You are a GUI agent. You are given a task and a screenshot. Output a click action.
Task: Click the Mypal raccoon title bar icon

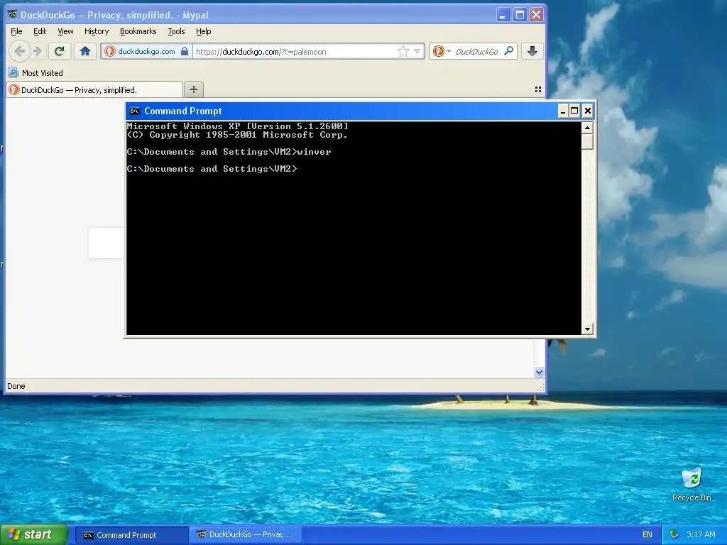click(x=13, y=15)
